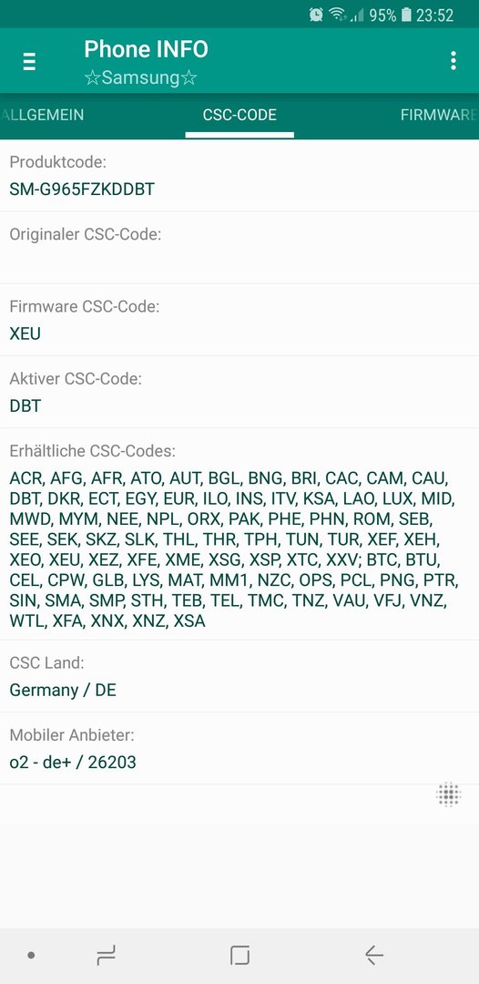Tap the Firmware CSC-Code XEU row
This screenshot has width=479, height=984.
point(239,320)
